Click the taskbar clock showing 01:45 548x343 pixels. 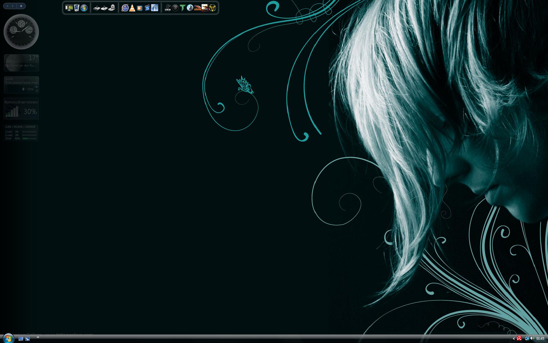pos(540,339)
